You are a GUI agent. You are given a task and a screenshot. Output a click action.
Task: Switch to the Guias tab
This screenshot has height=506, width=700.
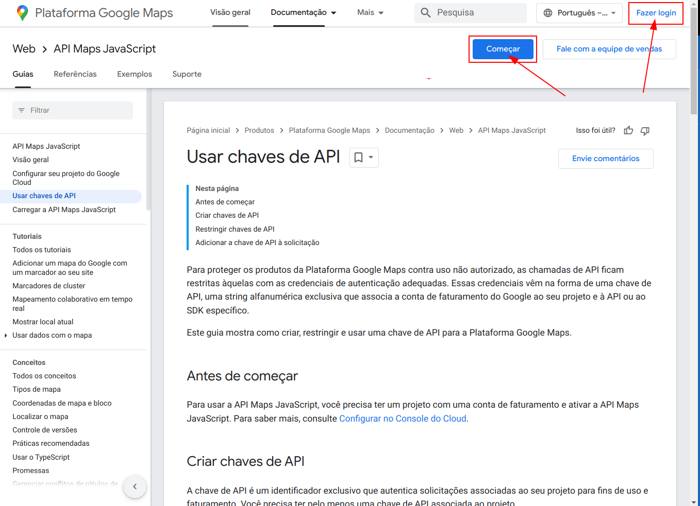pyautogui.click(x=23, y=74)
